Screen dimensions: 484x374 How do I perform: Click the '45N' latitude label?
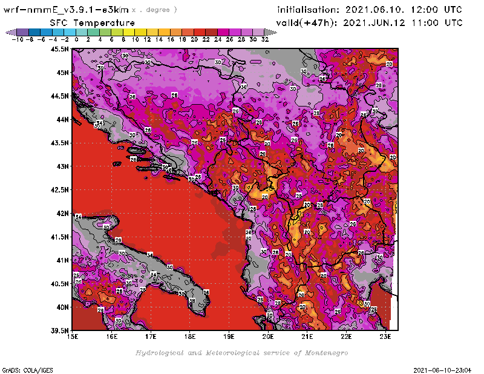pyautogui.click(x=62, y=73)
